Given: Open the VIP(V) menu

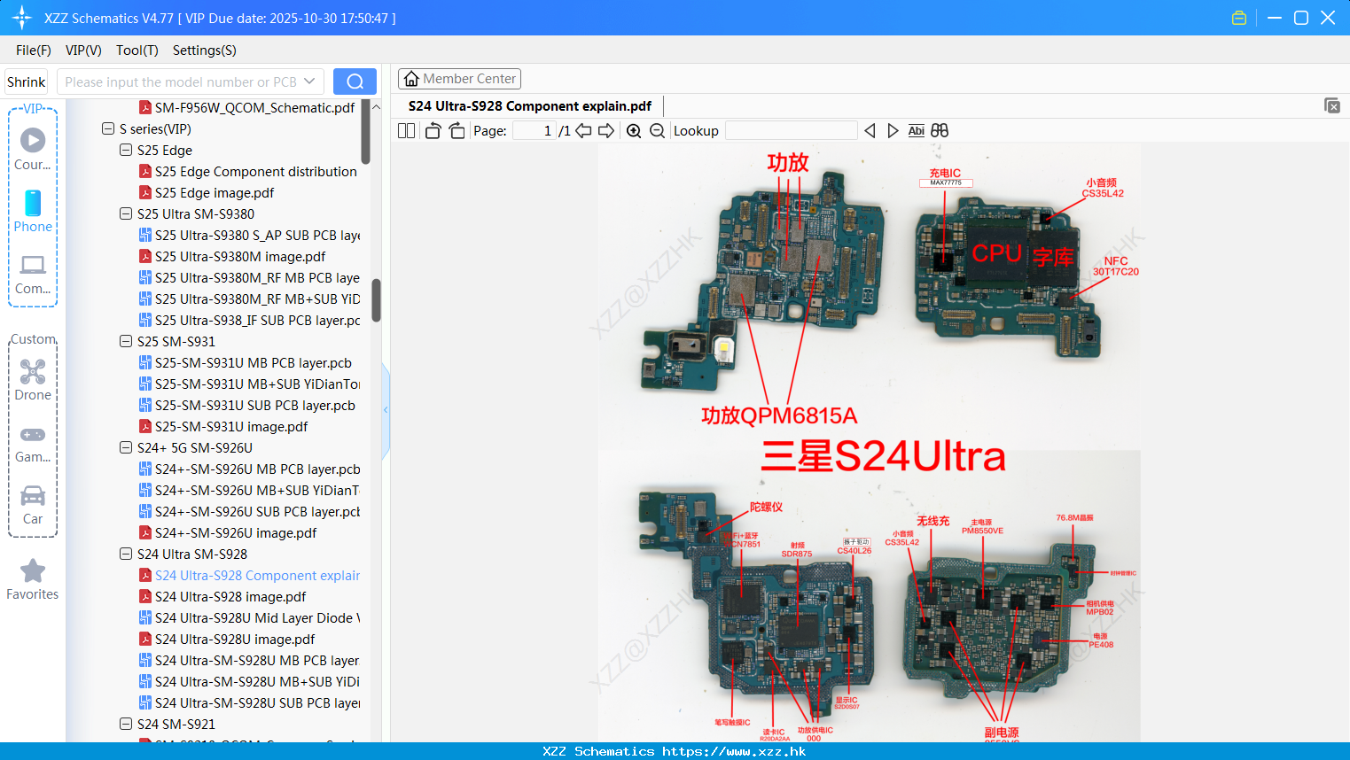Looking at the screenshot, I should [83, 50].
